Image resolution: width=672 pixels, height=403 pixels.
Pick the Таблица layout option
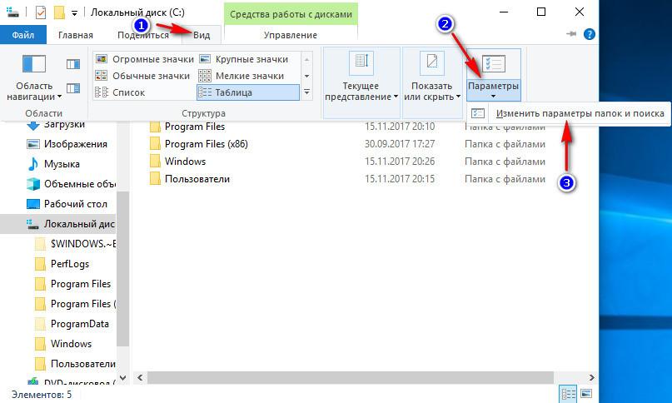pyautogui.click(x=247, y=92)
